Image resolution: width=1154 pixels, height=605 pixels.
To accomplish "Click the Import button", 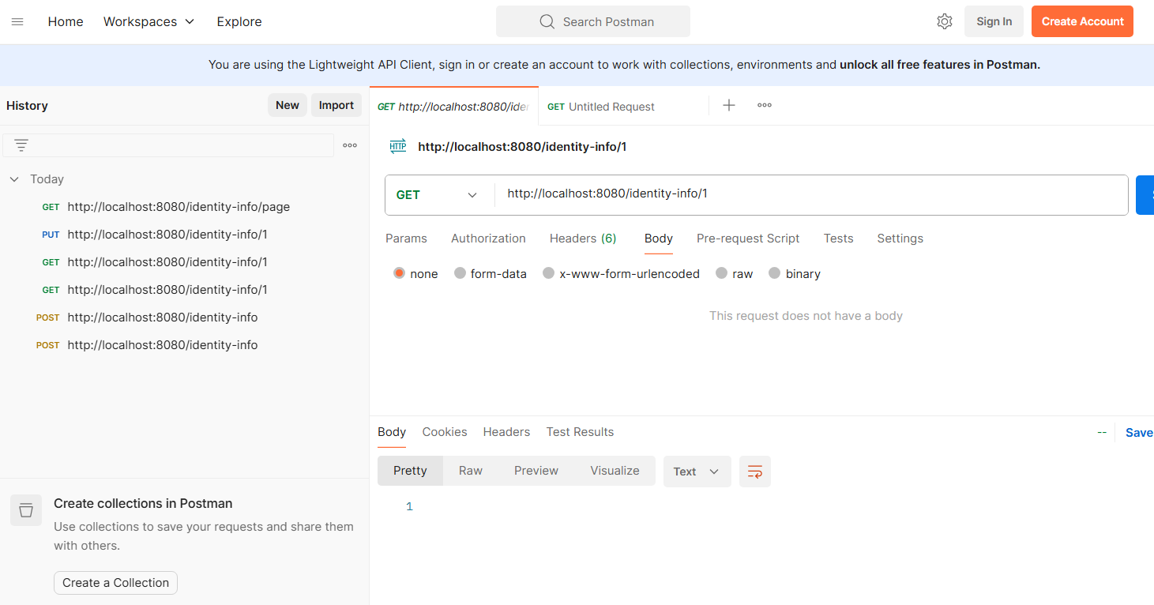I will pos(336,105).
